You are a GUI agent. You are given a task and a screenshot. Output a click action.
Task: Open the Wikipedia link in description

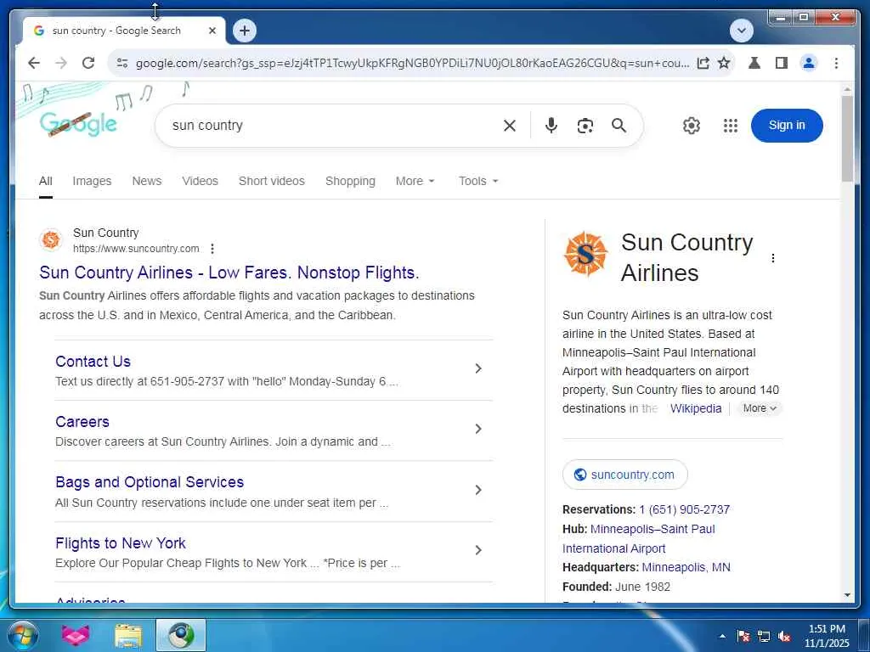coord(696,408)
